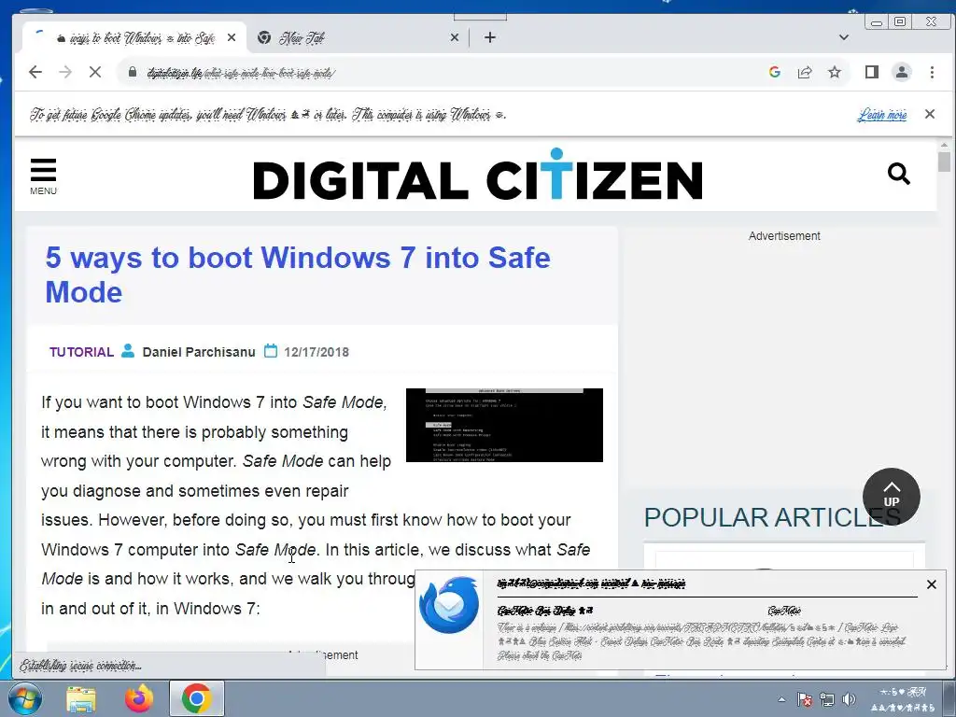Share this page using share icon
Image resolution: width=956 pixels, height=717 pixels.
pos(804,72)
